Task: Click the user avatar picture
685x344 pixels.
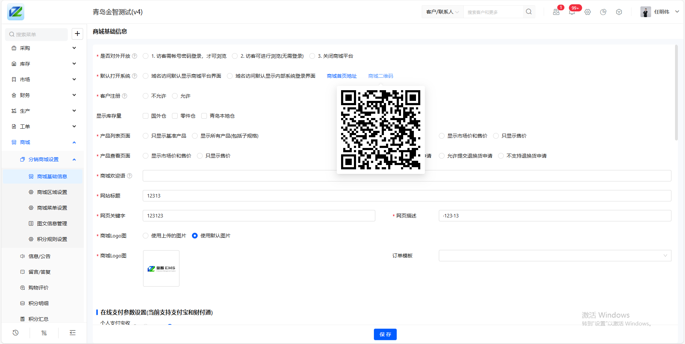Action: point(645,12)
